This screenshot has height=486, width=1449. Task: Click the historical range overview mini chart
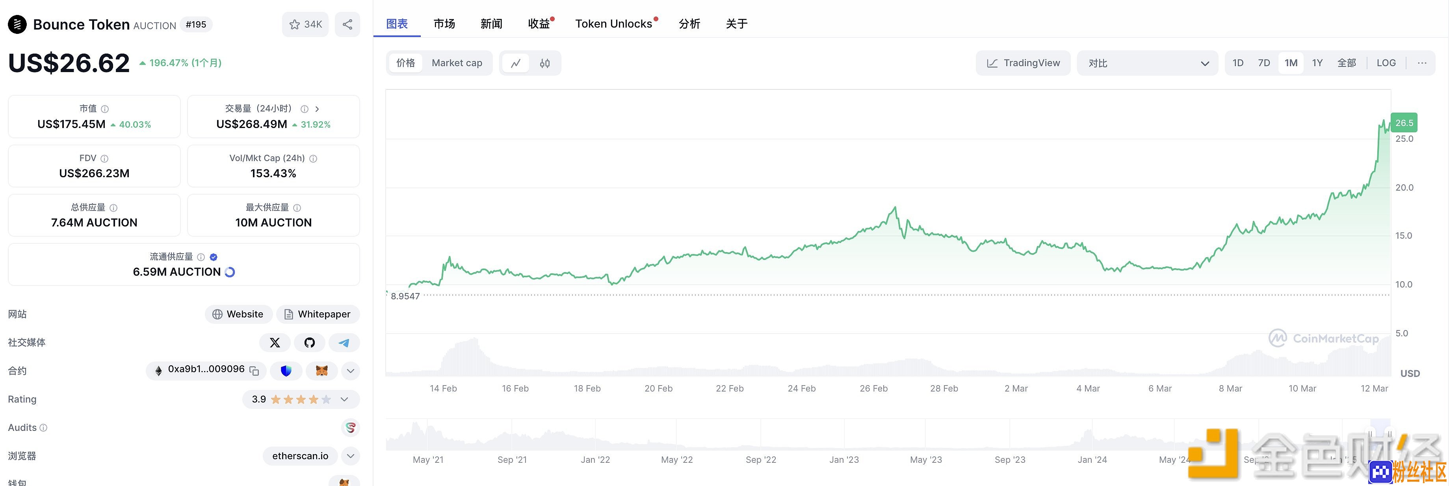tap(888, 435)
